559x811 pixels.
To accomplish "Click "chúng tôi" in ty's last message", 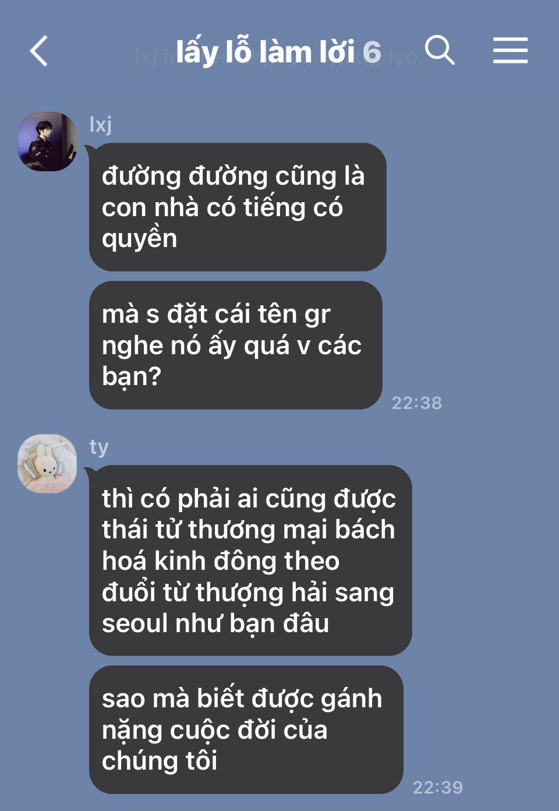I will tap(160, 761).
